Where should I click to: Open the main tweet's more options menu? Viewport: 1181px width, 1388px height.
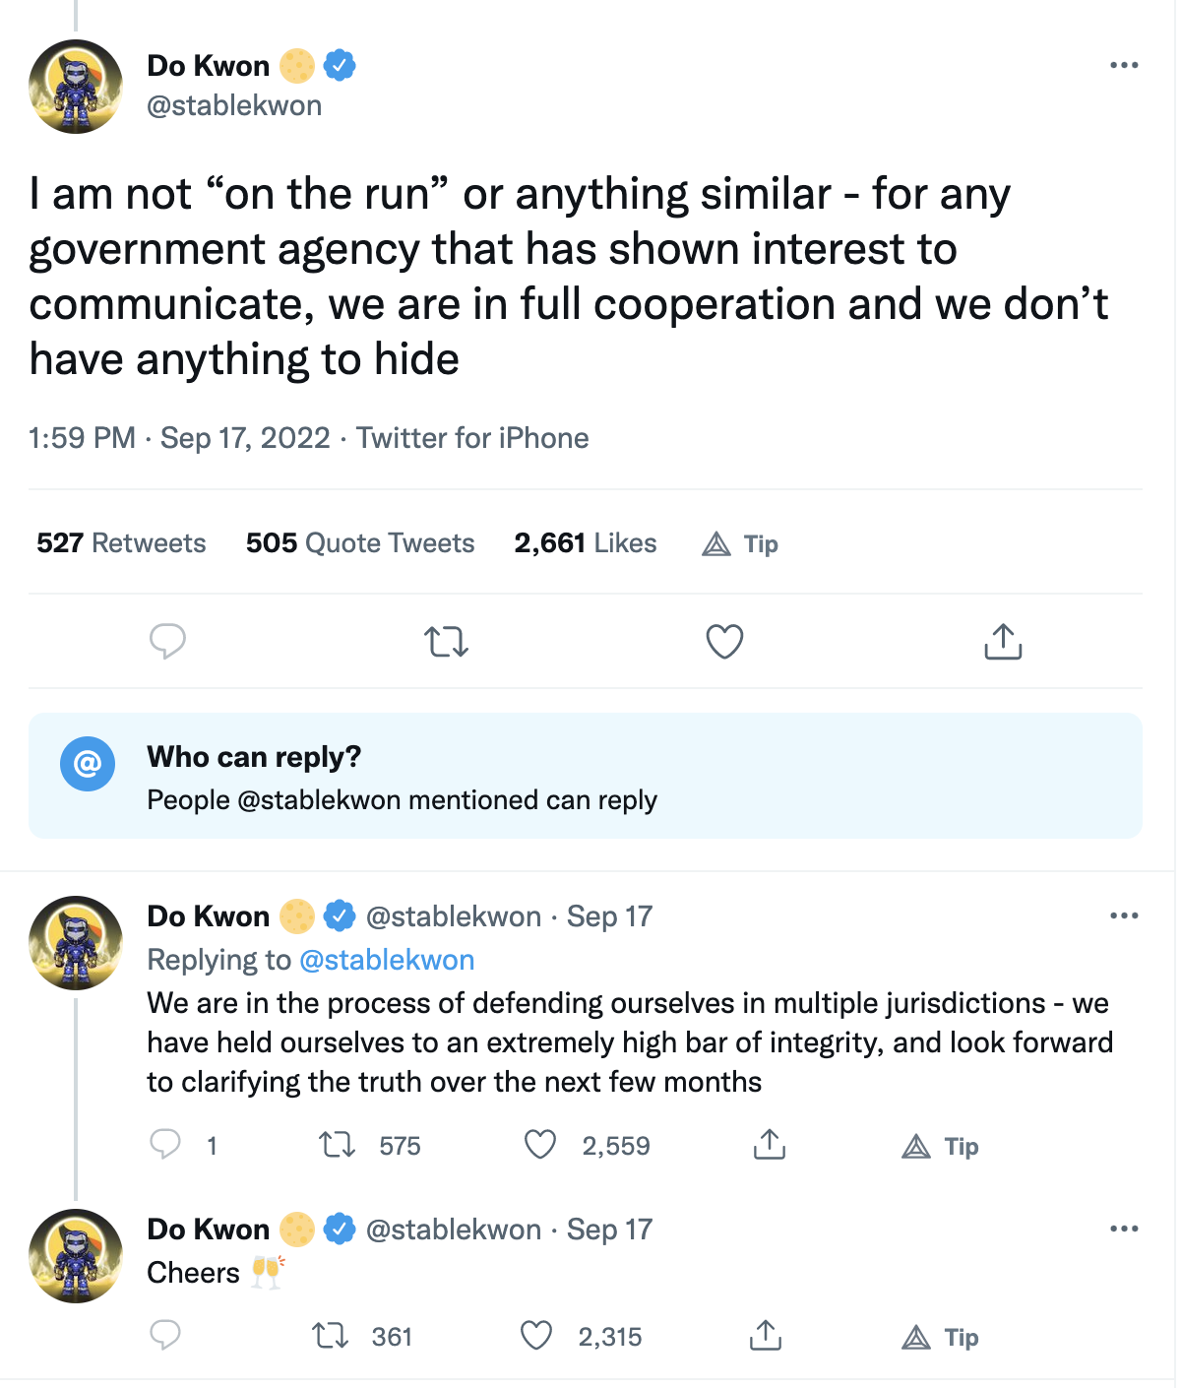(x=1124, y=66)
